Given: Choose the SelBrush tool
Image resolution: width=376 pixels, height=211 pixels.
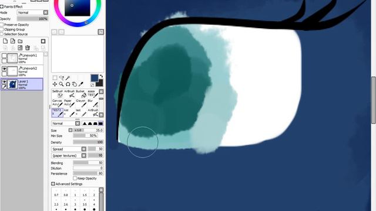Looking at the screenshot, I should coord(58,94).
